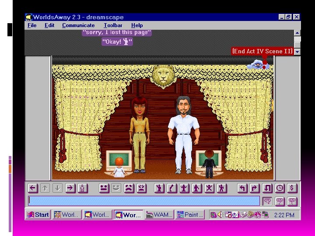This screenshot has width=315, height=236.
Task: Click the Windows Start button
Action: click(x=38, y=215)
